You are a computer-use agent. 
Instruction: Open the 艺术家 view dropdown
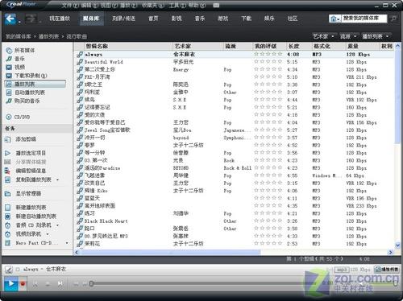point(323,36)
